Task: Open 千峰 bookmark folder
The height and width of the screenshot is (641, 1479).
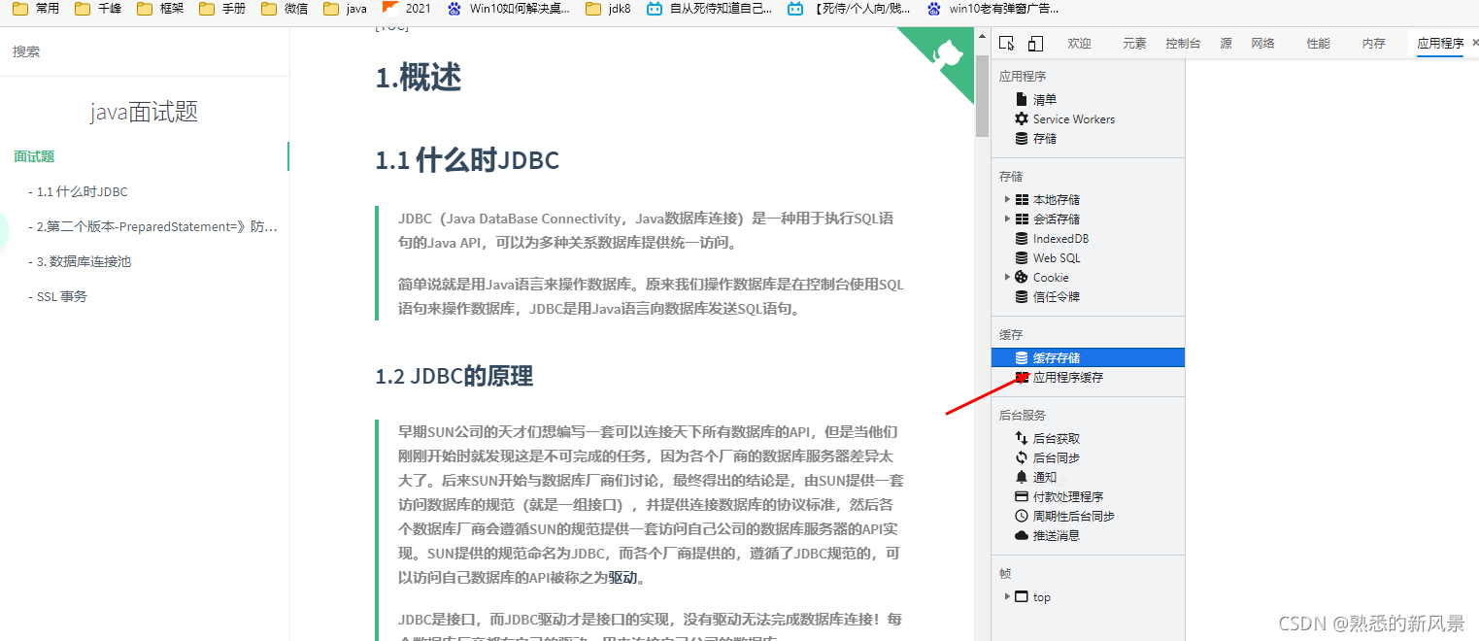Action: pyautogui.click(x=98, y=9)
